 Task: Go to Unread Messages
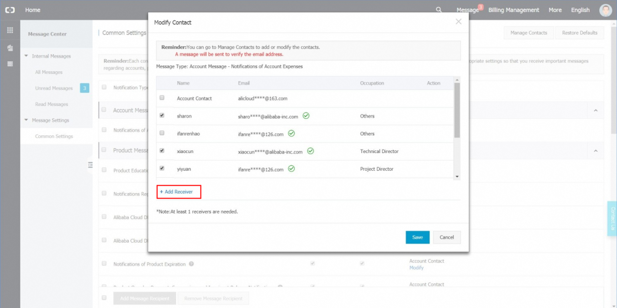point(54,88)
